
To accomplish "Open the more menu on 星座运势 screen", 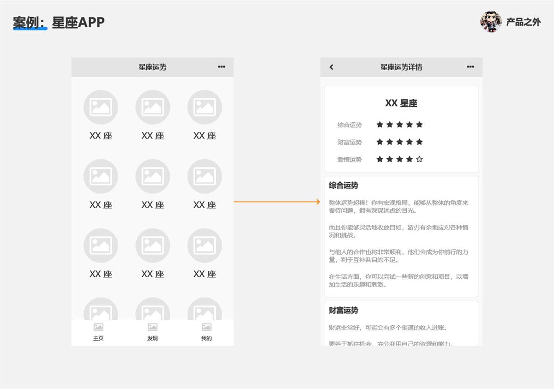I will click(222, 67).
